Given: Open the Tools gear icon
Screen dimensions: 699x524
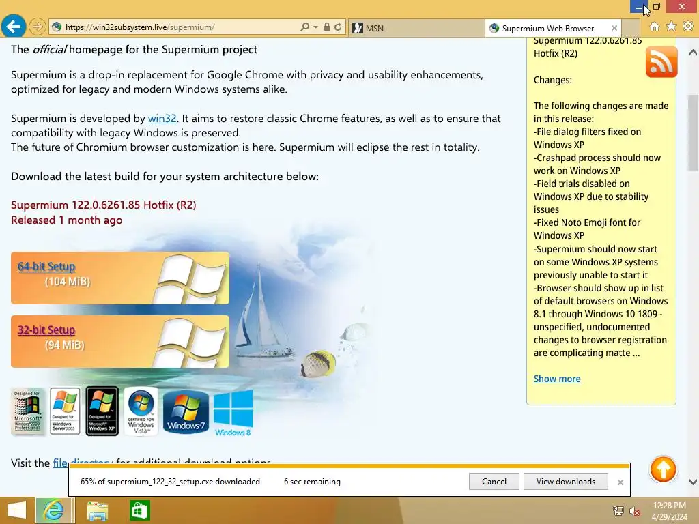Looking at the screenshot, I should point(688,27).
